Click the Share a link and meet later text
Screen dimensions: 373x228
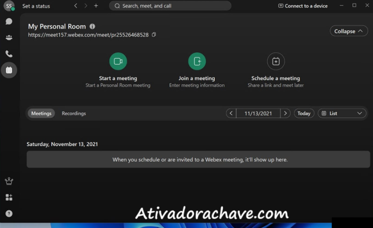pos(276,85)
